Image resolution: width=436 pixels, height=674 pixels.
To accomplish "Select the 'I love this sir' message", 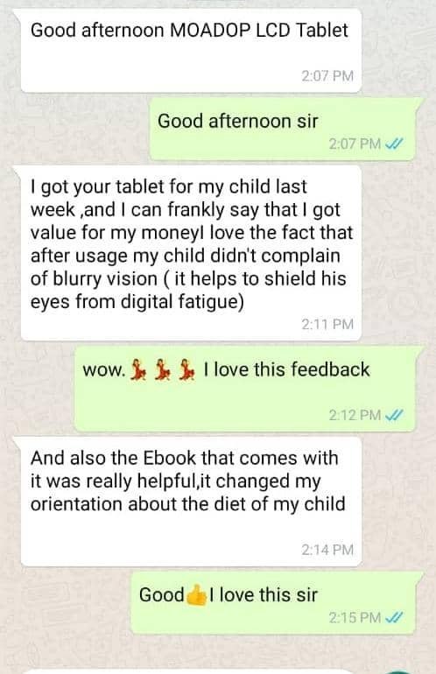I will click(273, 602).
